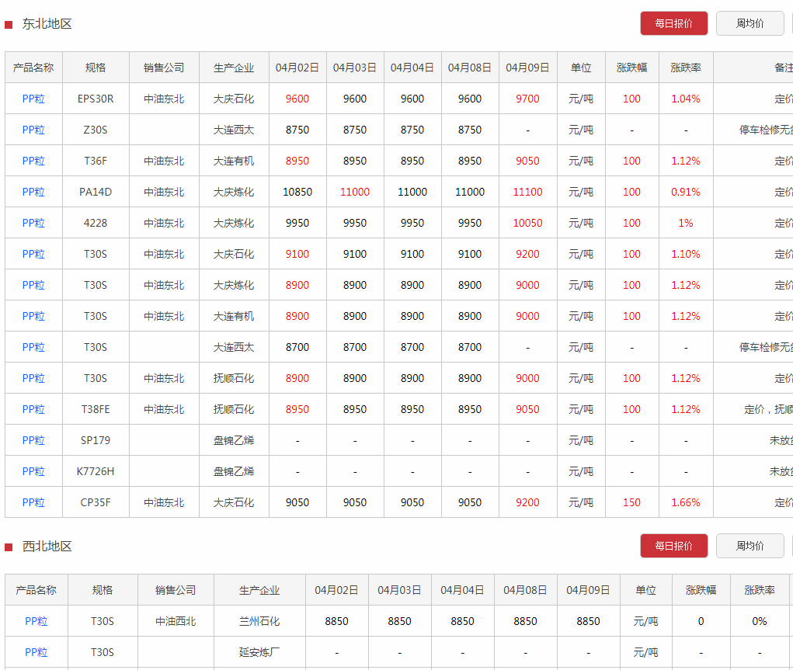Click 0.91% change rate in PA14D row
The height and width of the screenshot is (670, 793).
(x=686, y=192)
